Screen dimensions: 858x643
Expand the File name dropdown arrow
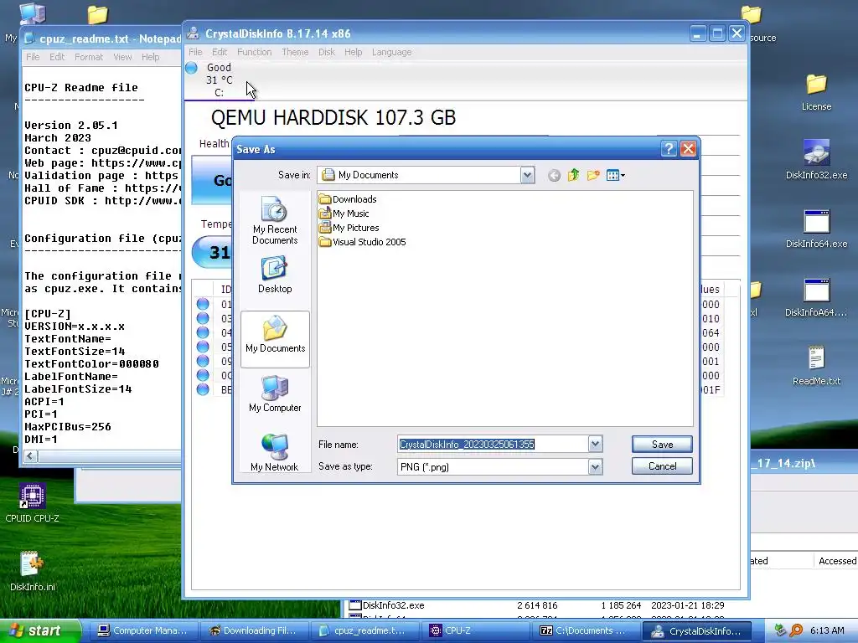(596, 444)
